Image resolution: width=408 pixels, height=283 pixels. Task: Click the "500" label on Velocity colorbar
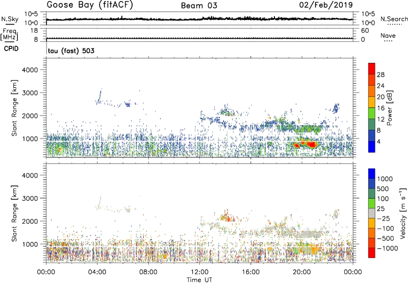pos(384,188)
